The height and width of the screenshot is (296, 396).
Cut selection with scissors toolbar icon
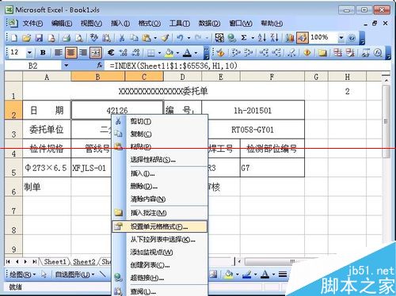coord(122,38)
